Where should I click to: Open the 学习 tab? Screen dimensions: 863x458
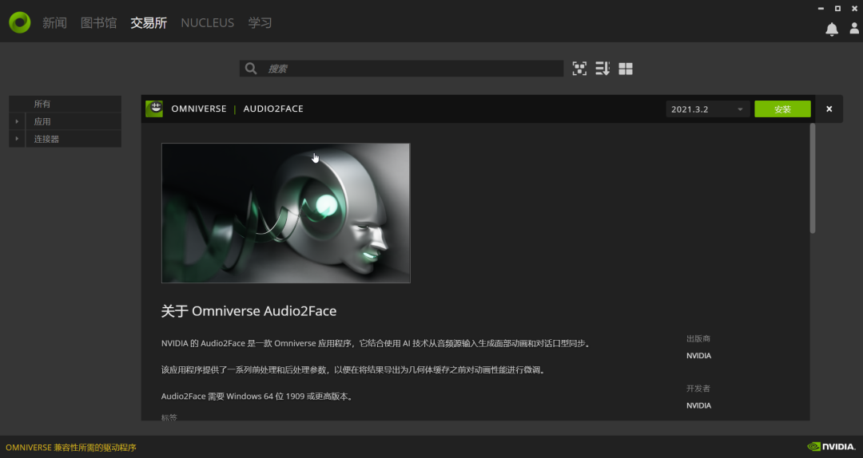(260, 22)
